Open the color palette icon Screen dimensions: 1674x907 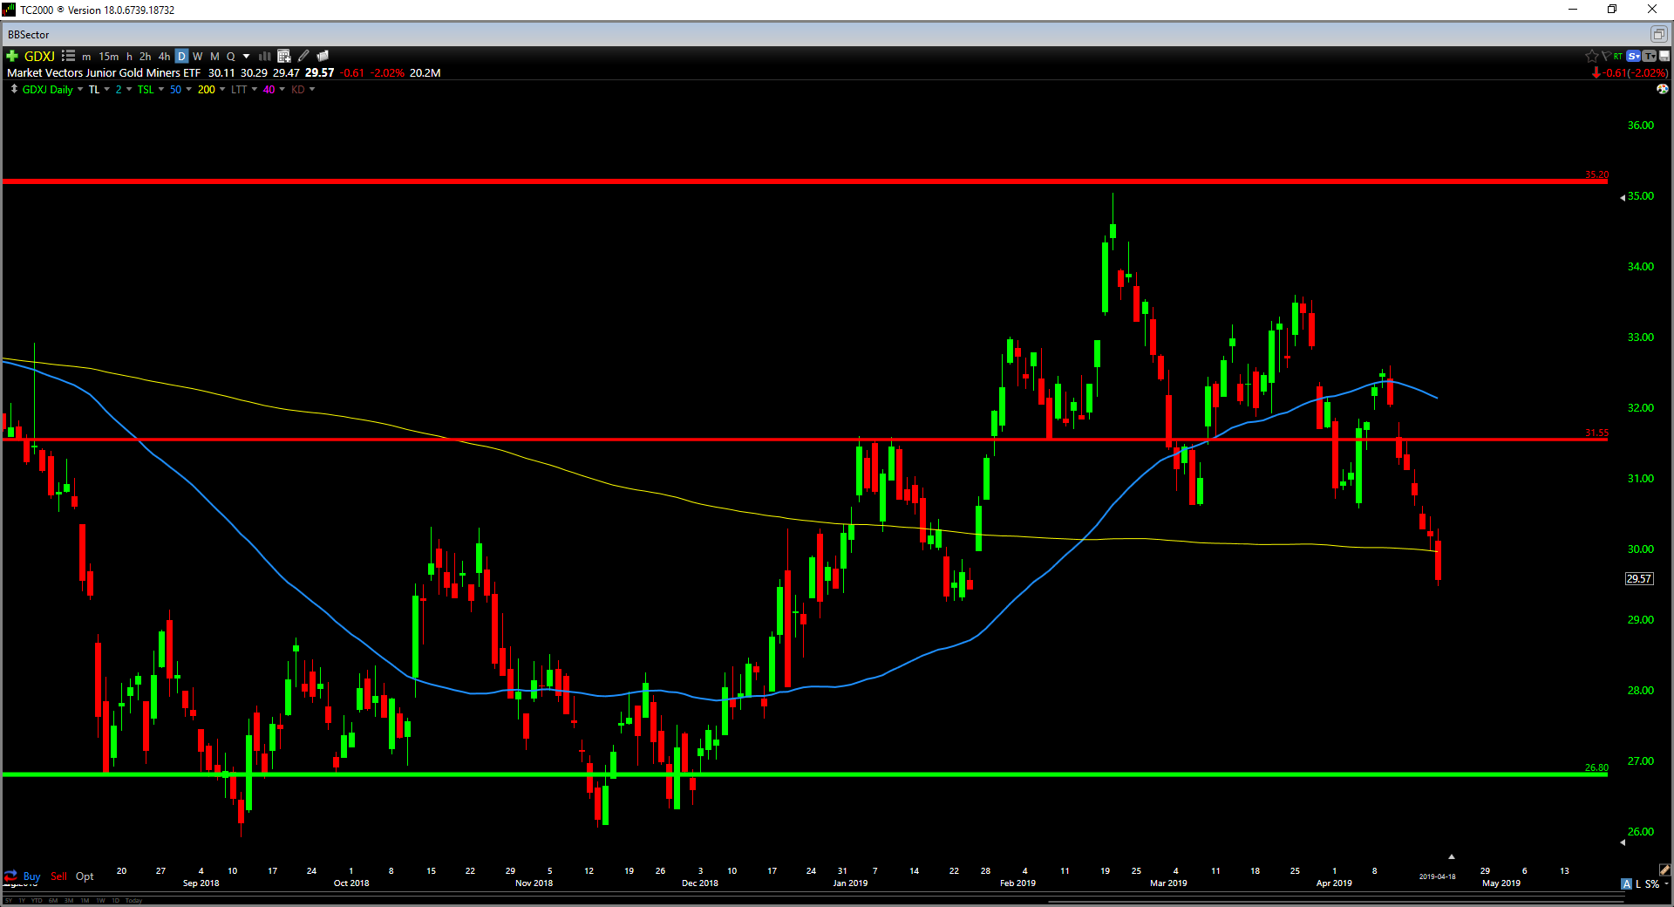tap(1663, 89)
